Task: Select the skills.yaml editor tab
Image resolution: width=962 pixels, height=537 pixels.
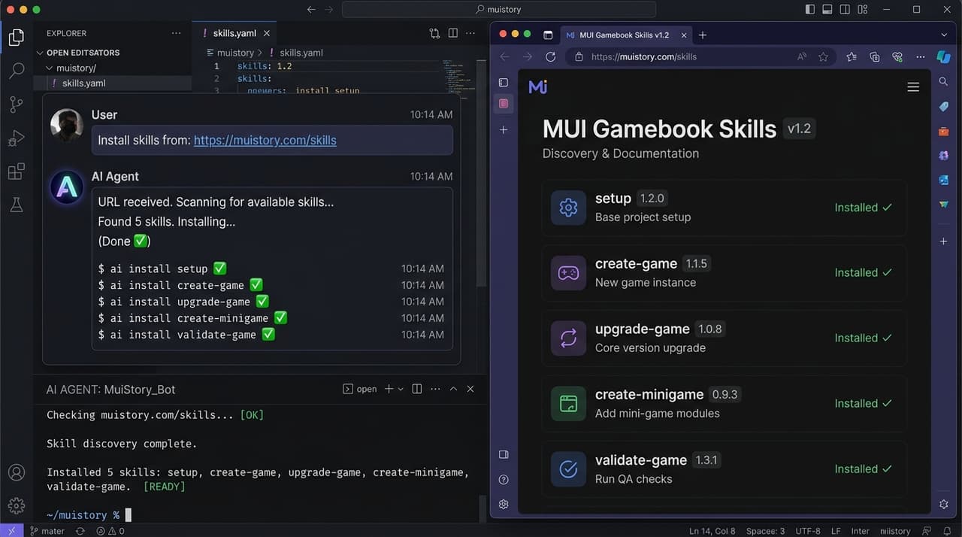Action: click(235, 33)
